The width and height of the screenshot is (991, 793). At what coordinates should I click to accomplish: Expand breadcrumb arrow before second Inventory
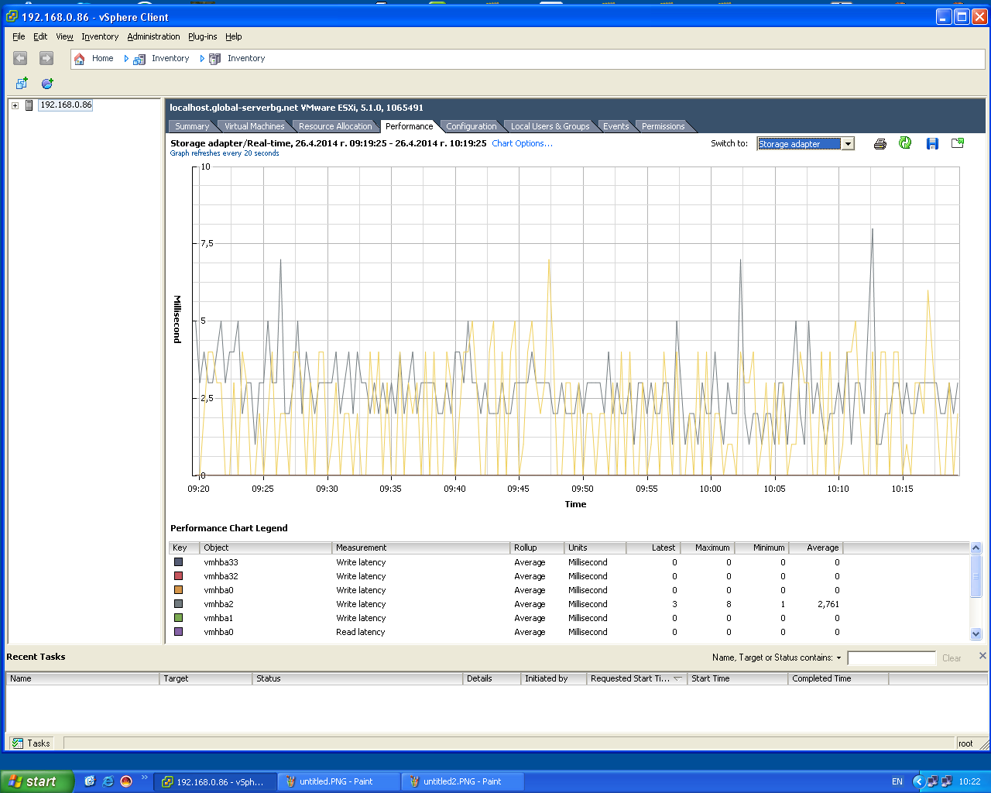point(202,58)
